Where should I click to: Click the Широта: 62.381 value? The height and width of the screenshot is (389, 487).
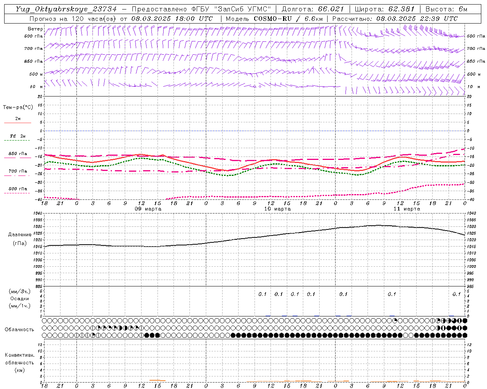tap(384, 9)
